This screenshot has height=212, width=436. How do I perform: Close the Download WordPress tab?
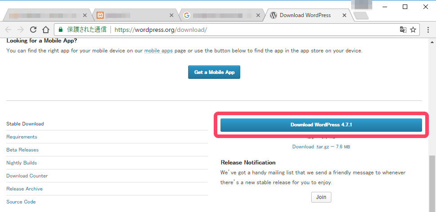(344, 15)
